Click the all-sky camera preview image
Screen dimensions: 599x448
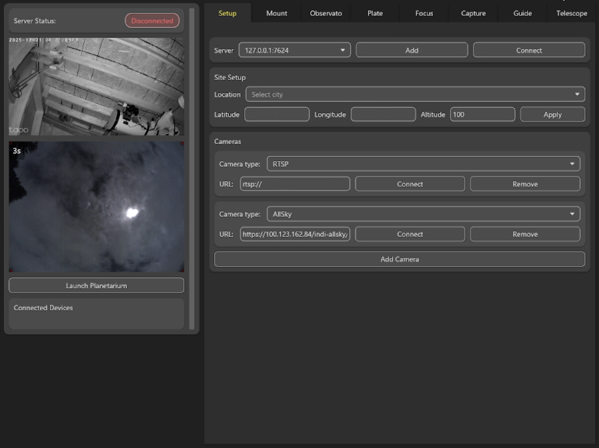tap(96, 207)
